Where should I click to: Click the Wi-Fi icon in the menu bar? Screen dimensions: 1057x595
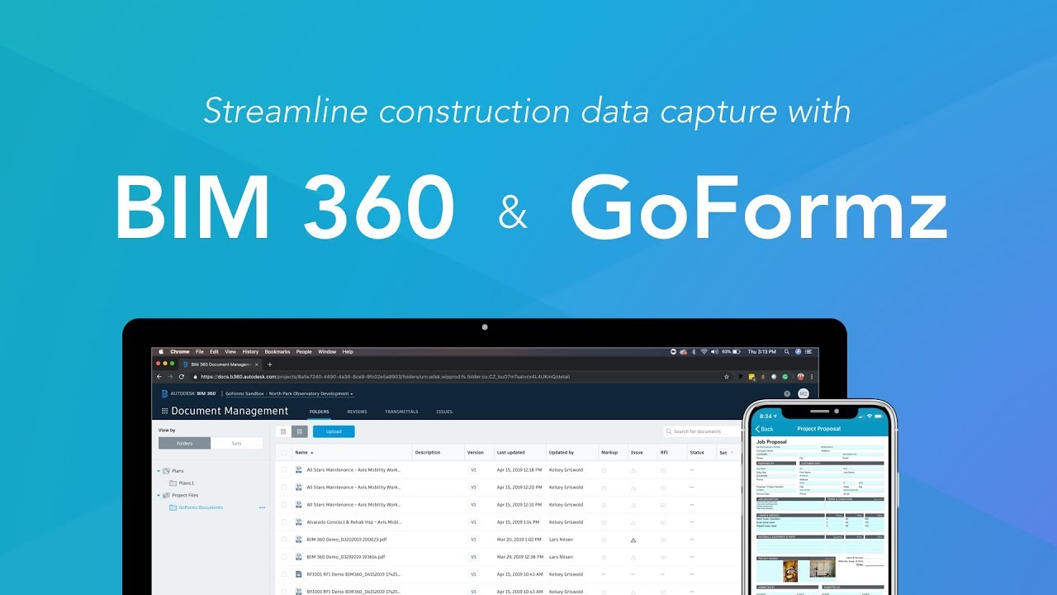click(x=704, y=352)
